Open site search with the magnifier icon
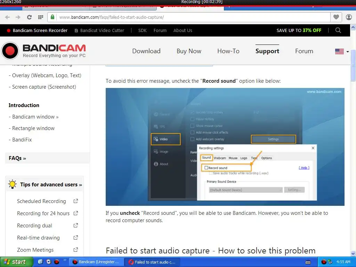Screen dimensions: 356x267 click(x=338, y=30)
